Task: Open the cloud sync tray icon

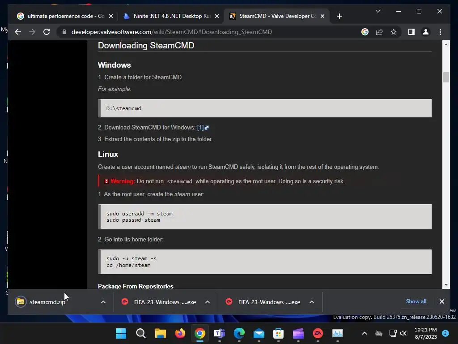Action: coord(378,333)
